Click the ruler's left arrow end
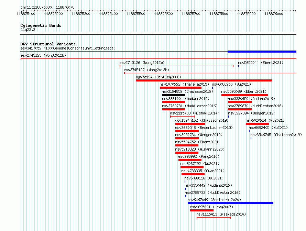Screen dimensions: 306x231 tap(22, 11)
